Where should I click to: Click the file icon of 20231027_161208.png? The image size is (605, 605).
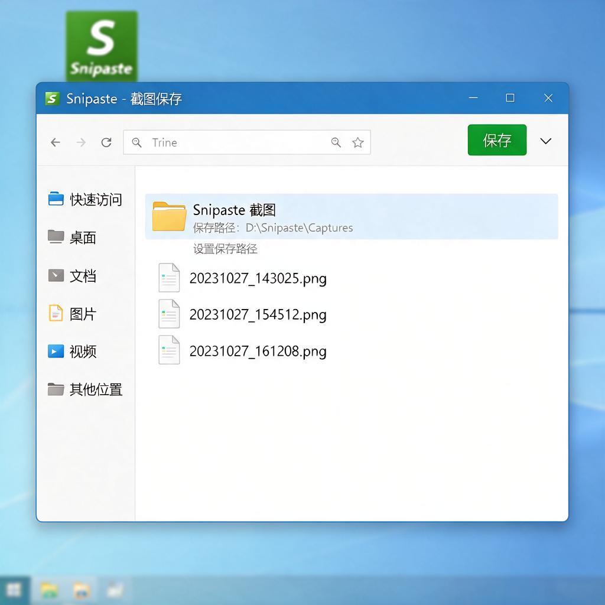coord(169,350)
